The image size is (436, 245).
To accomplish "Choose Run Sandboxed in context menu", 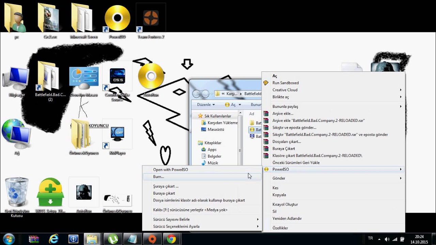I will coord(334,83).
